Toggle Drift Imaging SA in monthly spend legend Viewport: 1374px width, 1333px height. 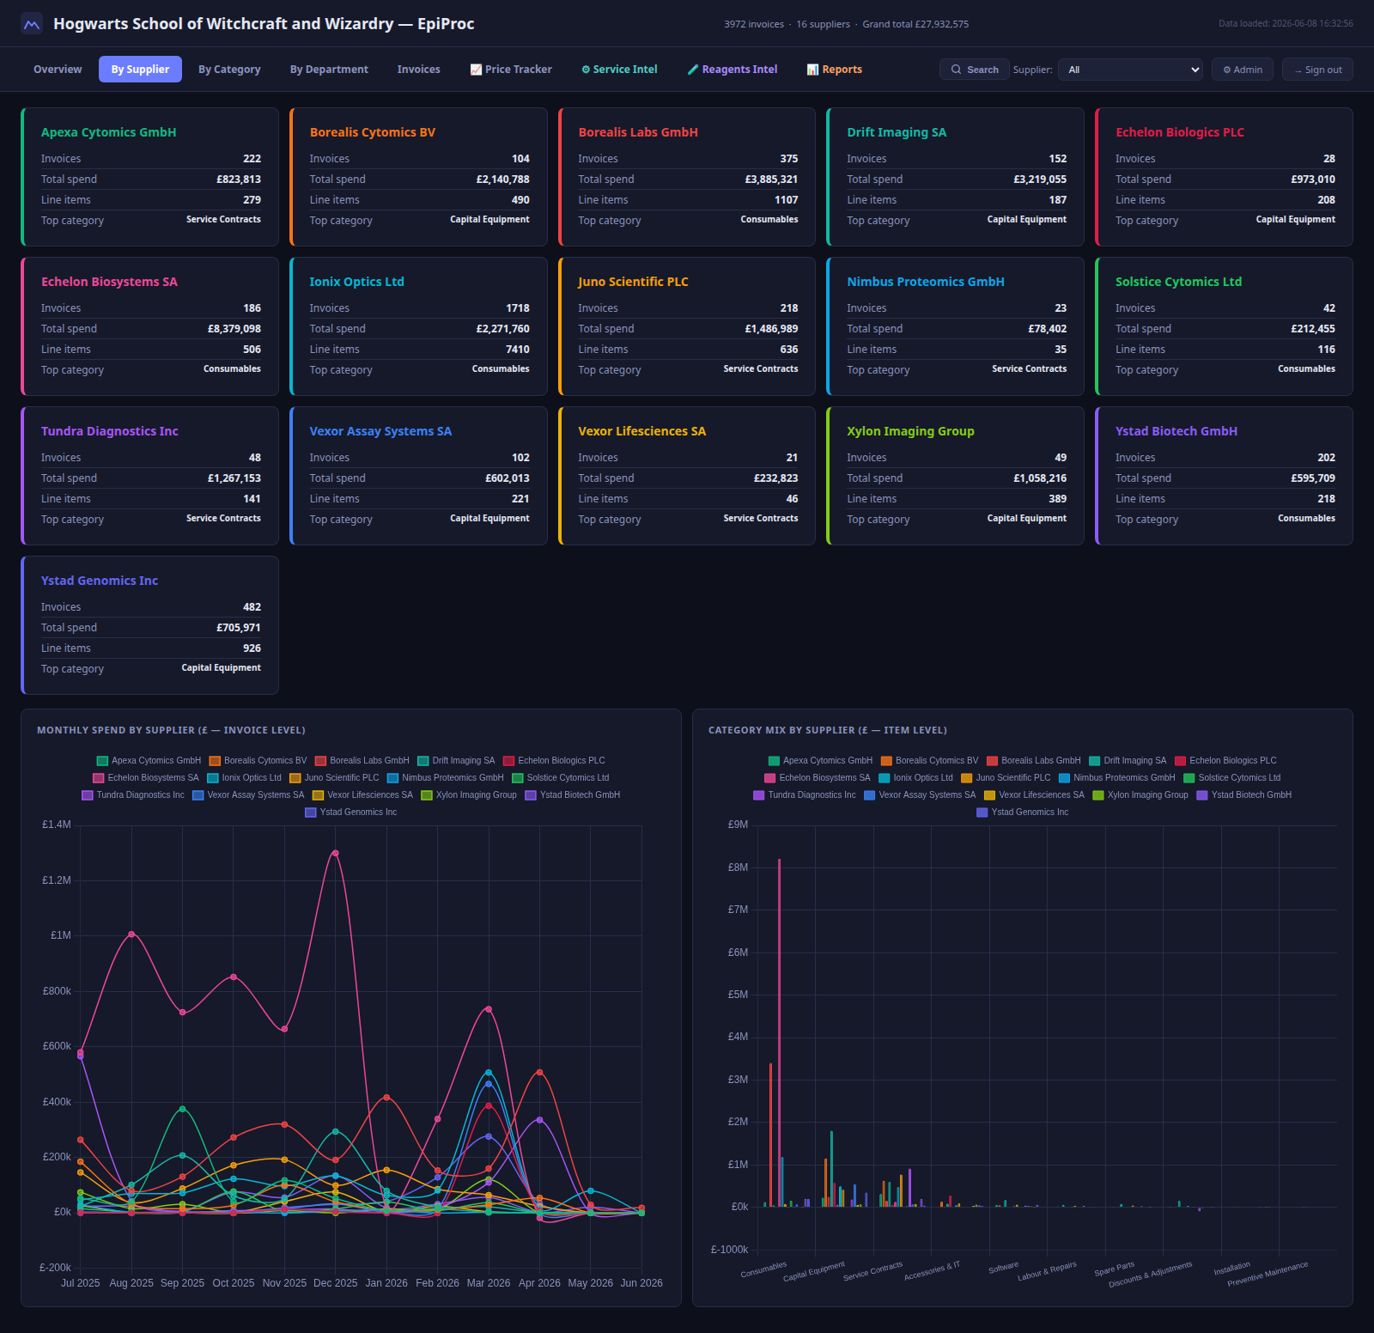[456, 761]
